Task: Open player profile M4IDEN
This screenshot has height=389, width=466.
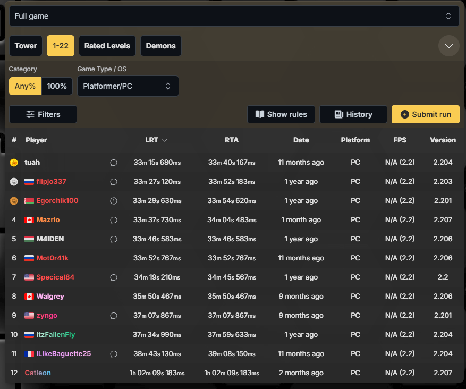Action: (x=50, y=239)
